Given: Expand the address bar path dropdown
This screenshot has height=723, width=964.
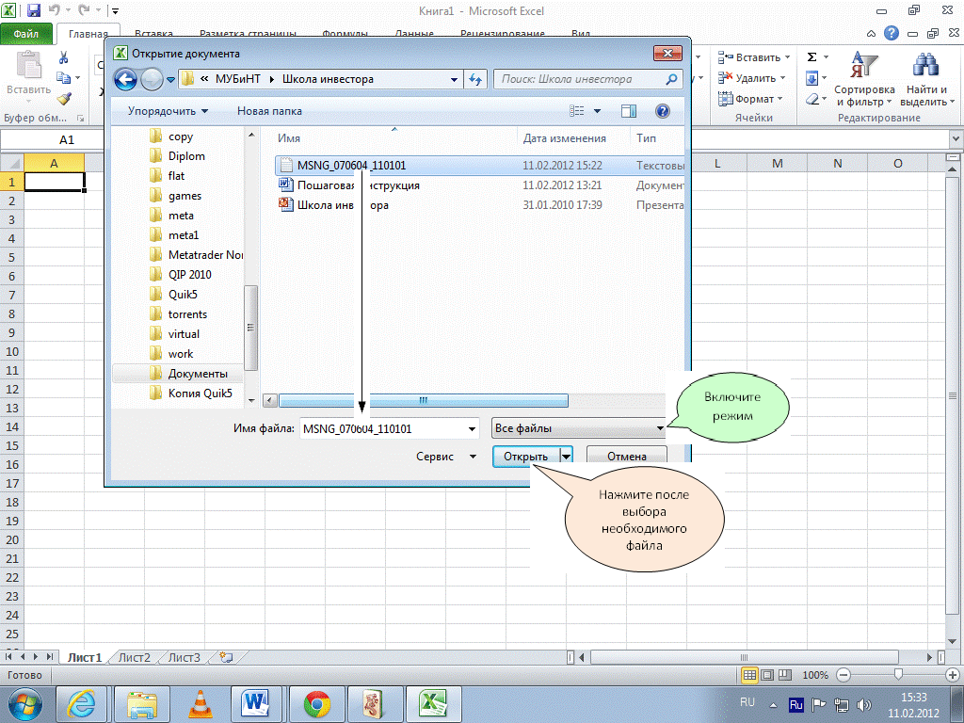Looking at the screenshot, I should pyautogui.click(x=454, y=79).
